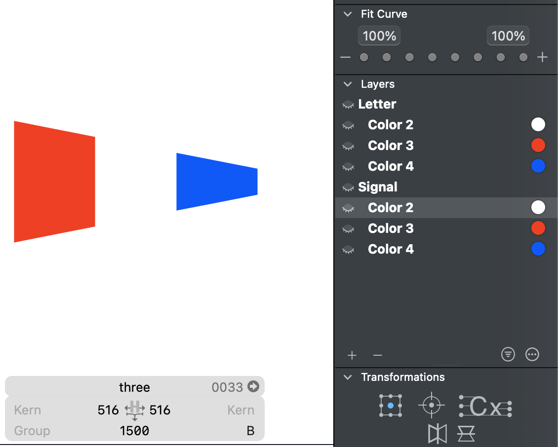Open the layer filter icon
Image resolution: width=558 pixels, height=447 pixels.
(x=508, y=354)
